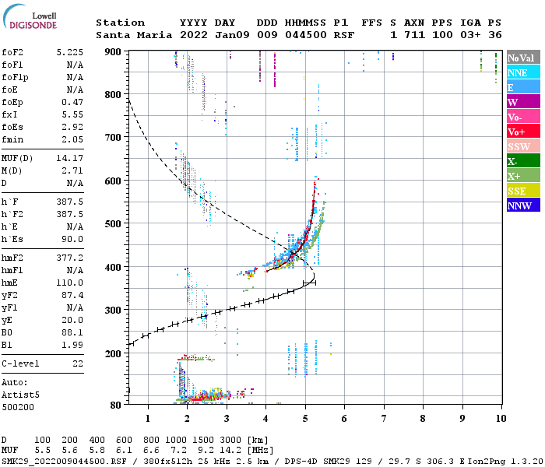The width and height of the screenshot is (545, 467).
Task: Click the Ion2Png 1.3.20 footer text
Action: [506, 462]
